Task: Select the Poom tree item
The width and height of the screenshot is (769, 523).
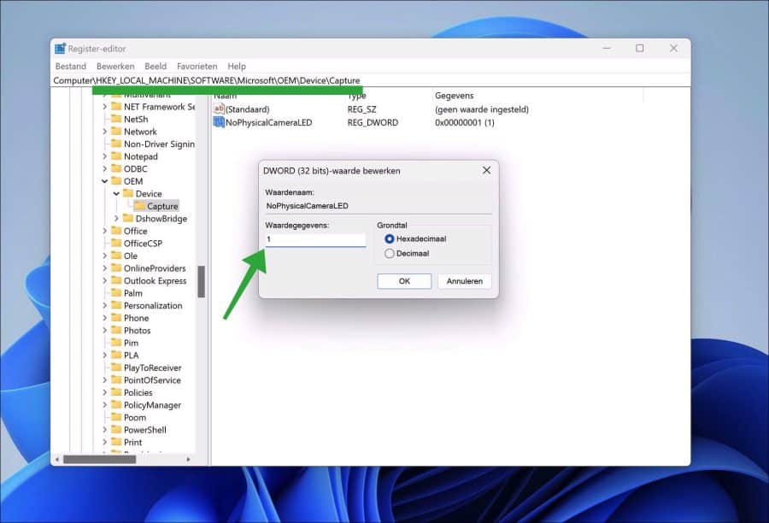Action: tap(135, 418)
